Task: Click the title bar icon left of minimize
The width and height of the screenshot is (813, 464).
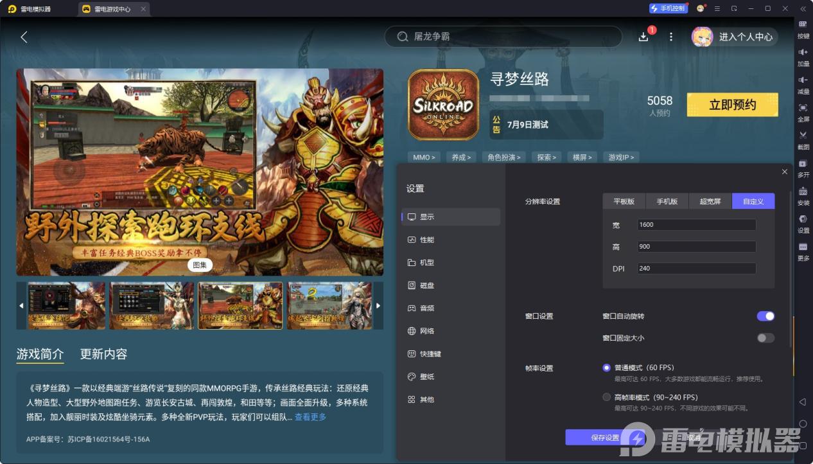Action: [734, 8]
